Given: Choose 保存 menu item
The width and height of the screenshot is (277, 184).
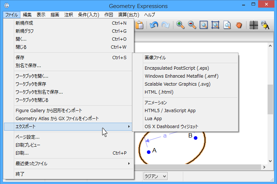Looking at the screenshot, I should pyautogui.click(x=68, y=57).
